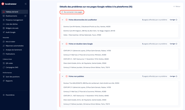The image size is (185, 110).
Task: Click the Publications calendar icon
Action: point(4,54)
